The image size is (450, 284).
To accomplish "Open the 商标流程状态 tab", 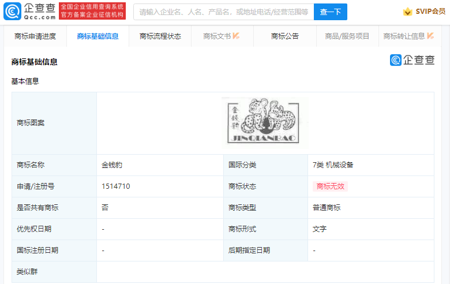I will (x=160, y=36).
